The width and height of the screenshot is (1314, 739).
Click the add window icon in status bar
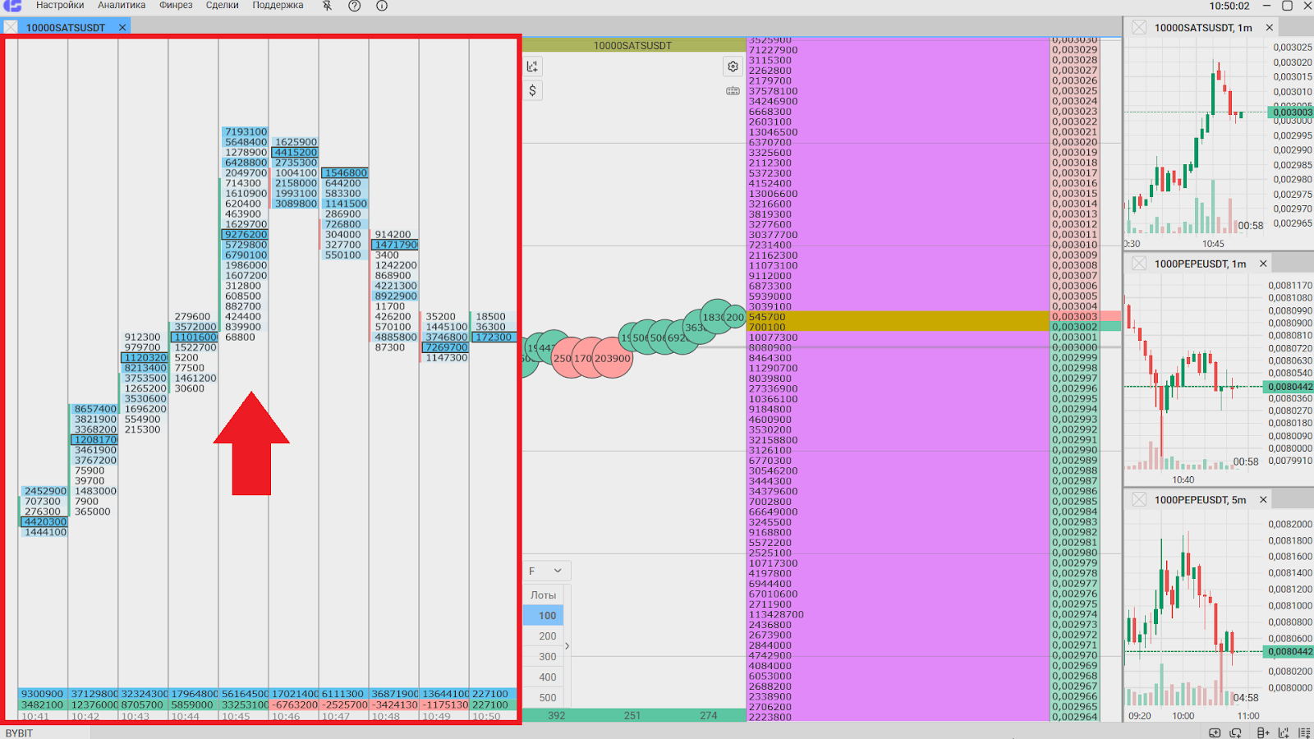[x=1215, y=732]
